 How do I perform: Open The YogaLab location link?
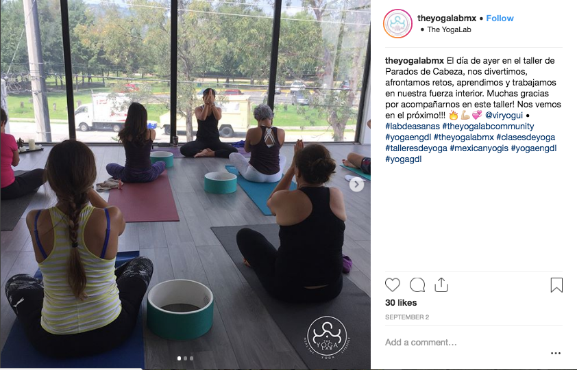pos(449,30)
